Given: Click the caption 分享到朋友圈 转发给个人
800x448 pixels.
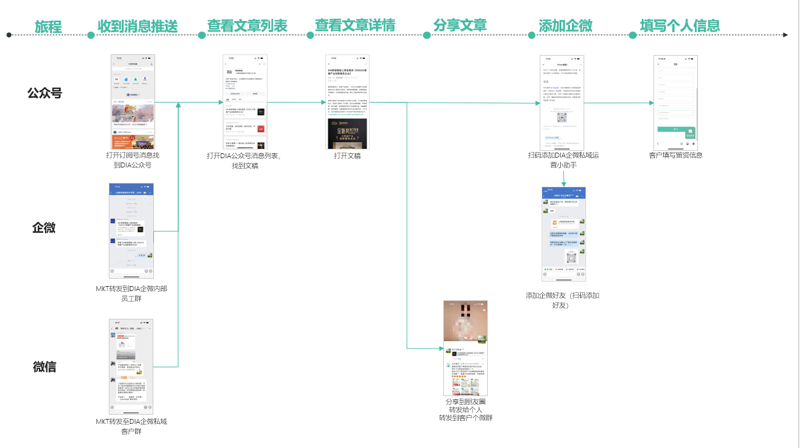Looking at the screenshot, I should 466,405.
